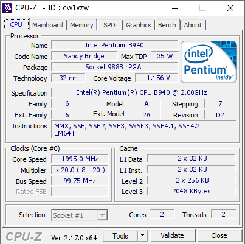Click the Name field 'Intel Pentium B940'

click(115, 45)
